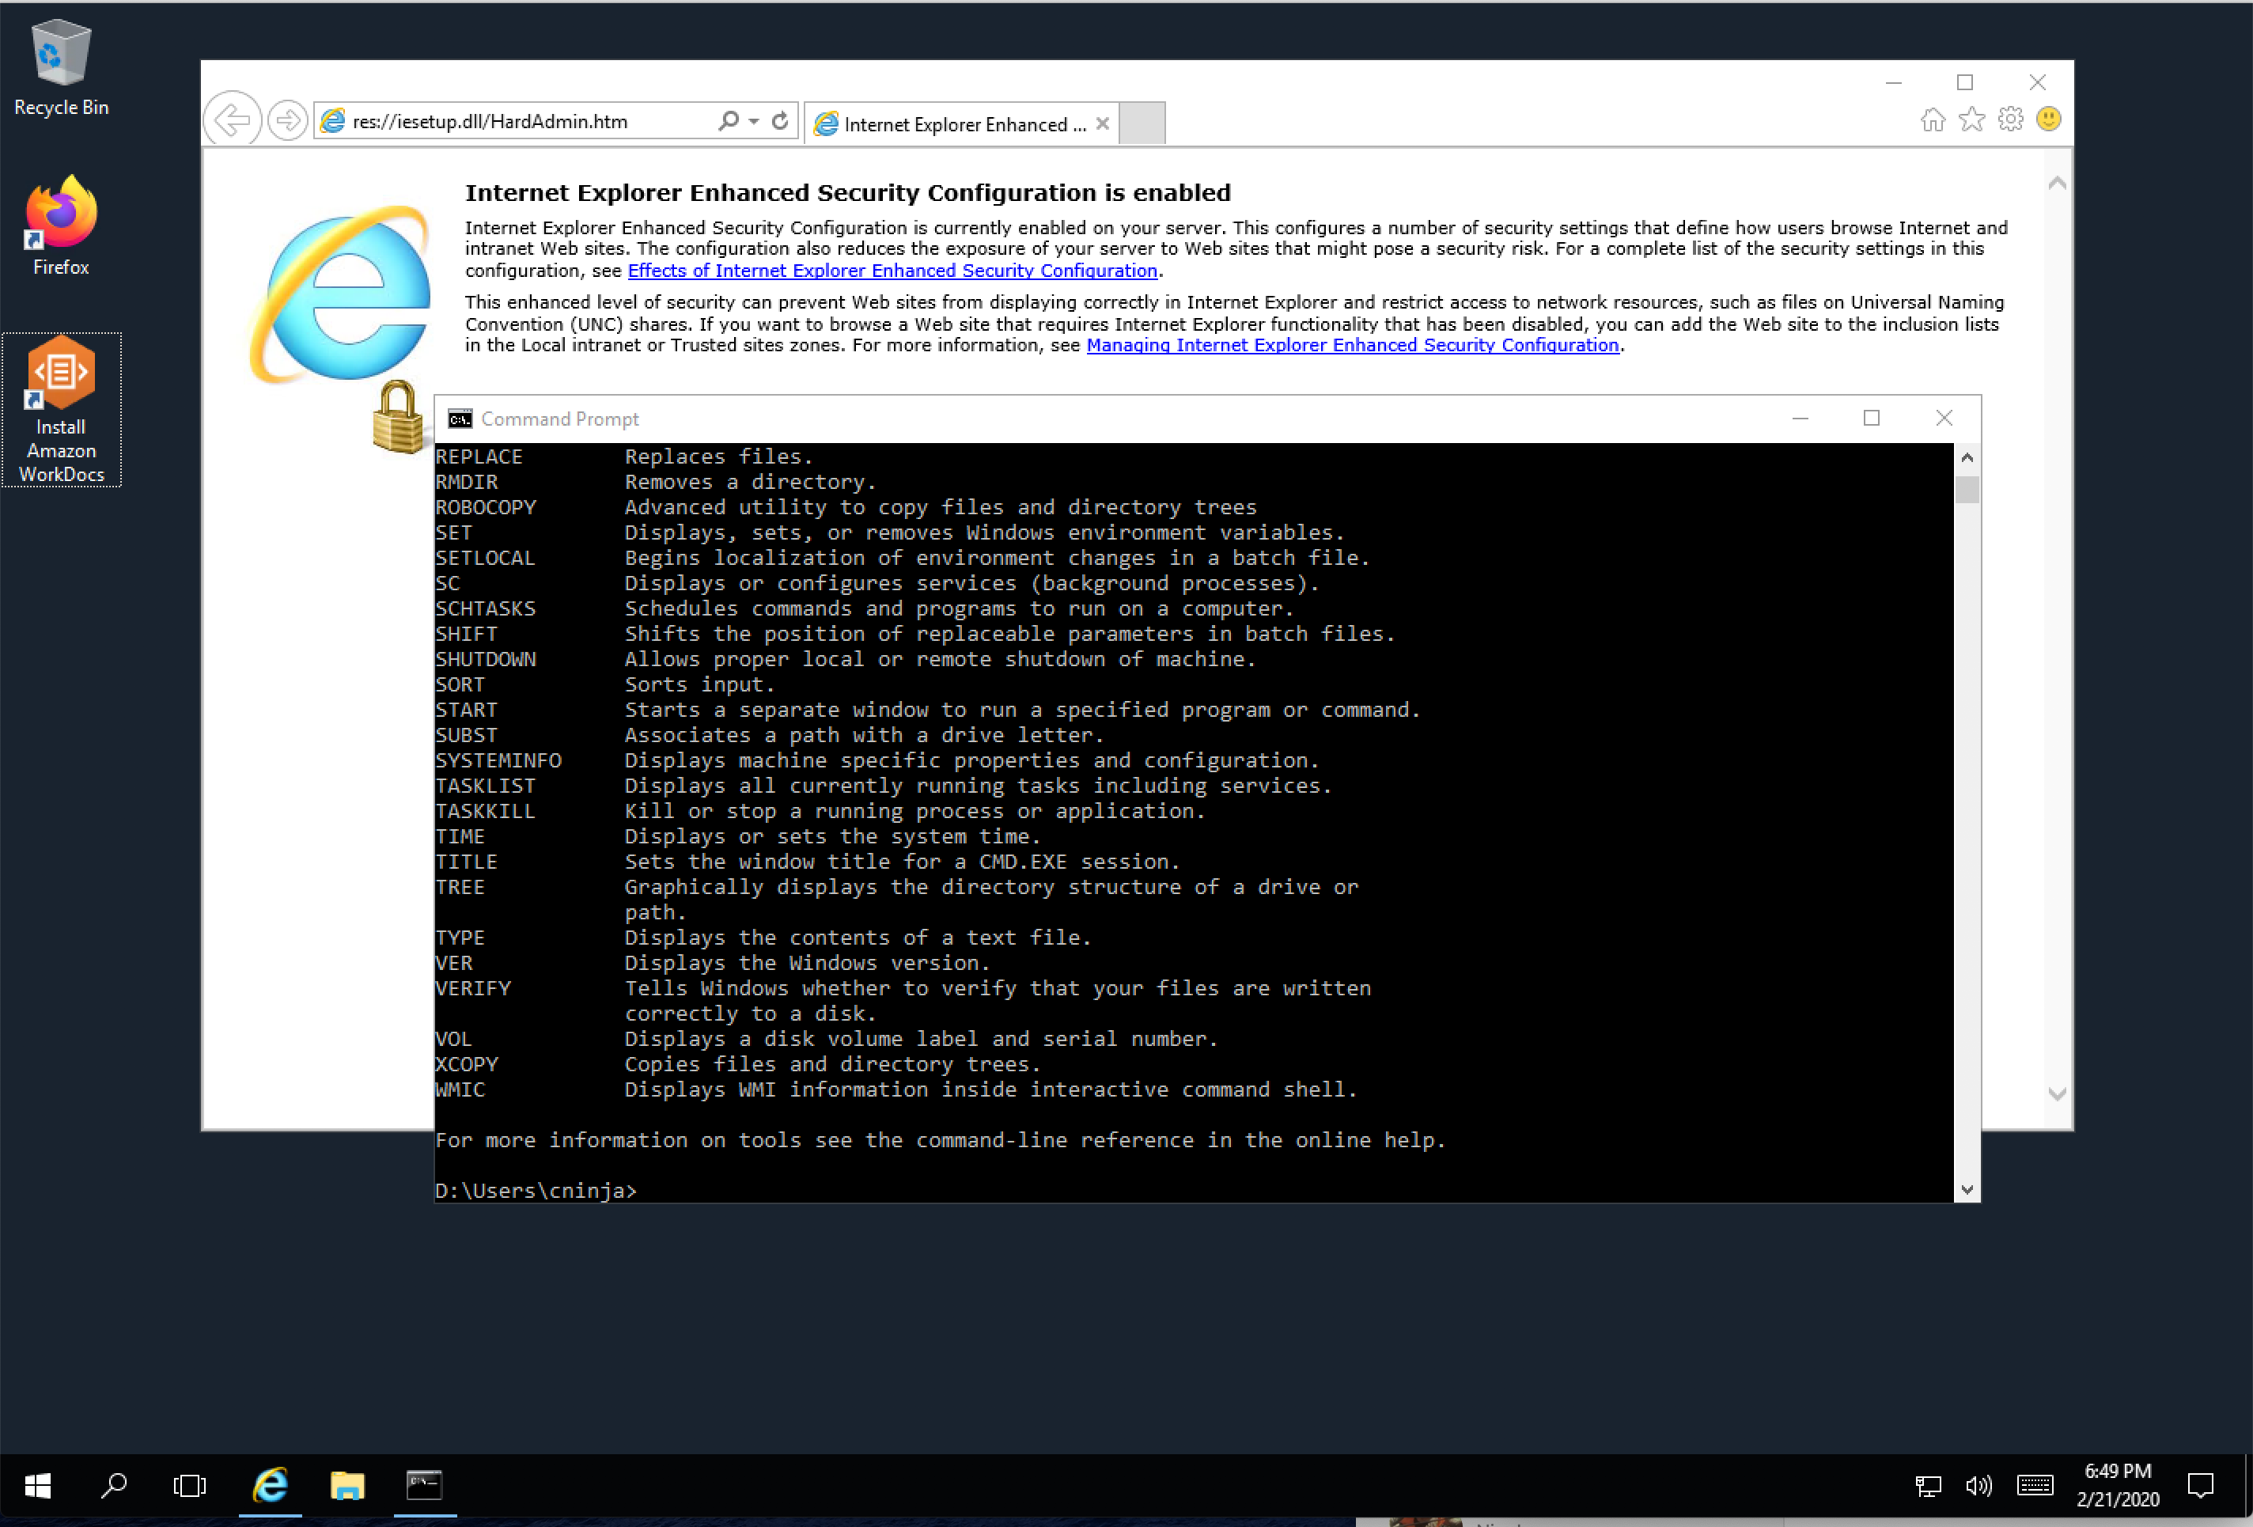Open the address bar autocomplete dropdown arrow
2253x1527 pixels.
(x=754, y=121)
